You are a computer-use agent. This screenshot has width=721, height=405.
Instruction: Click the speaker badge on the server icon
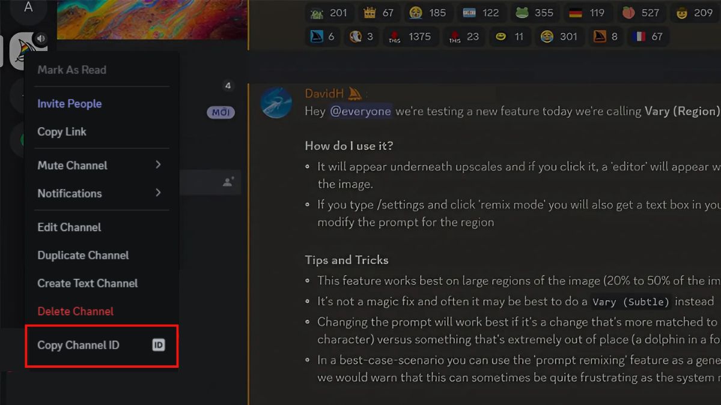pyautogui.click(x=40, y=39)
